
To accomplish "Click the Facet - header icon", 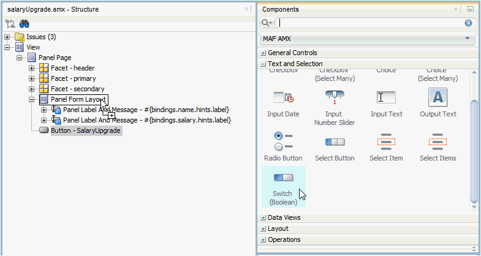I will 44,68.
